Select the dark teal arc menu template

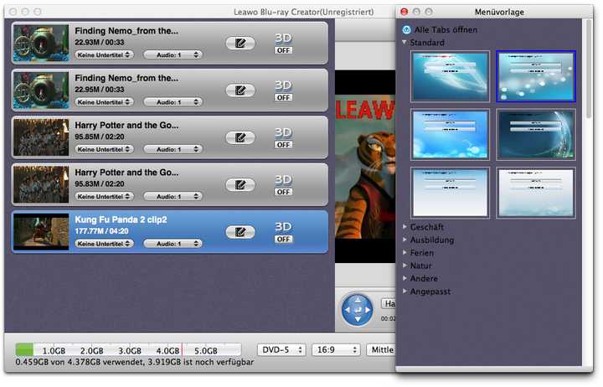(536, 135)
